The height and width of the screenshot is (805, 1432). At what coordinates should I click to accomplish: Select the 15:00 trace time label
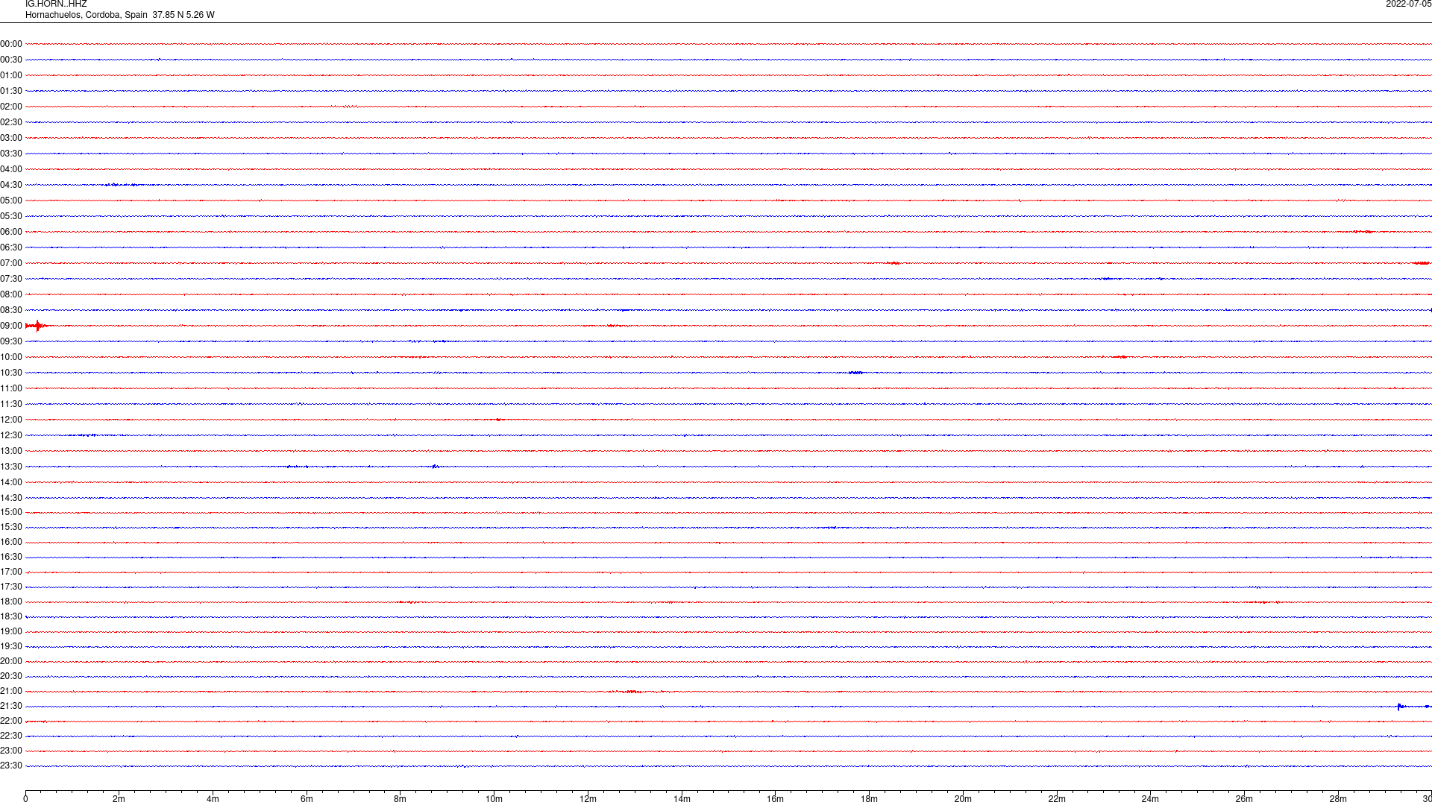[11, 512]
